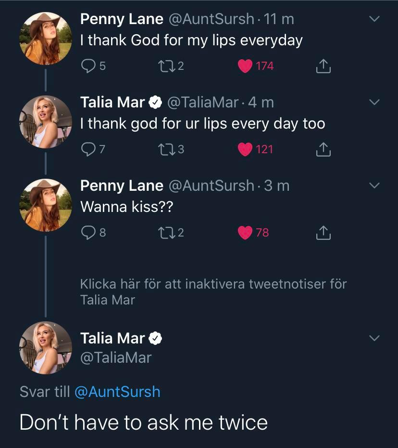Open options chevron on Penny Lane's first tweet
Screen dimensions: 398x448
[x=374, y=19]
